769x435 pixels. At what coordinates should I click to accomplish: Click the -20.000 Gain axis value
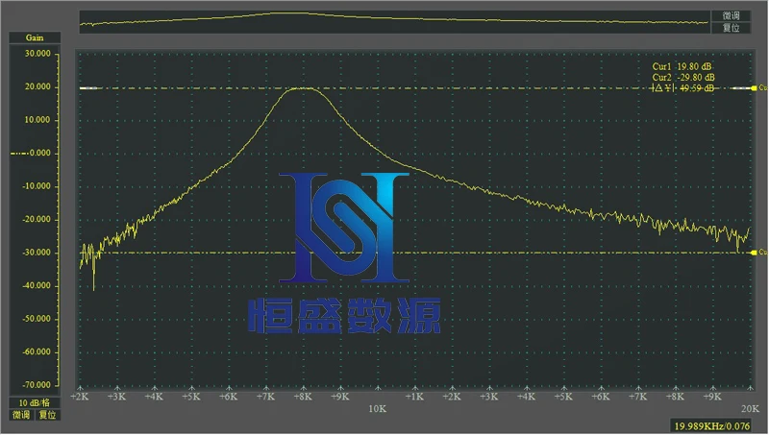[37, 220]
